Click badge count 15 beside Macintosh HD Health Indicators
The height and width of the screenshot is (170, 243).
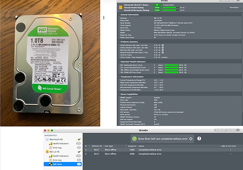(79, 143)
